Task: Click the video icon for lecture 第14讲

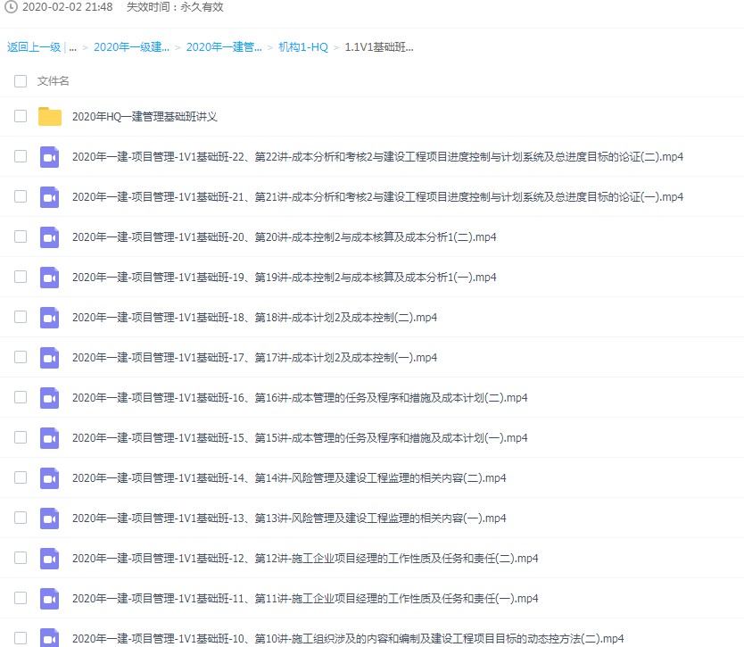Action: click(50, 478)
